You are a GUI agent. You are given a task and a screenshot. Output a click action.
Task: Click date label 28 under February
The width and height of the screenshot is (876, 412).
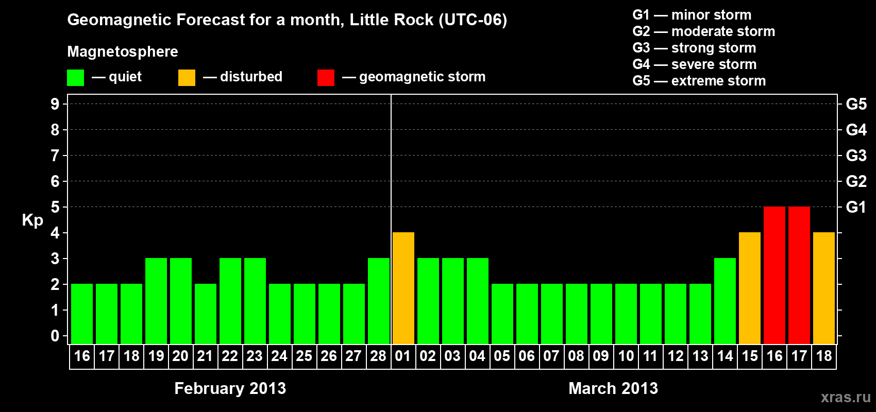point(378,356)
